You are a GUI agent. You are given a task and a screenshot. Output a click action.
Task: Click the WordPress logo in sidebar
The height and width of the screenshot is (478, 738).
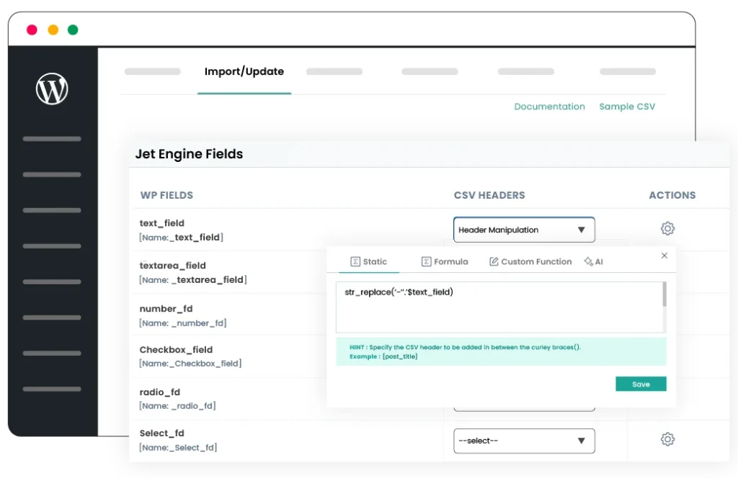click(51, 90)
